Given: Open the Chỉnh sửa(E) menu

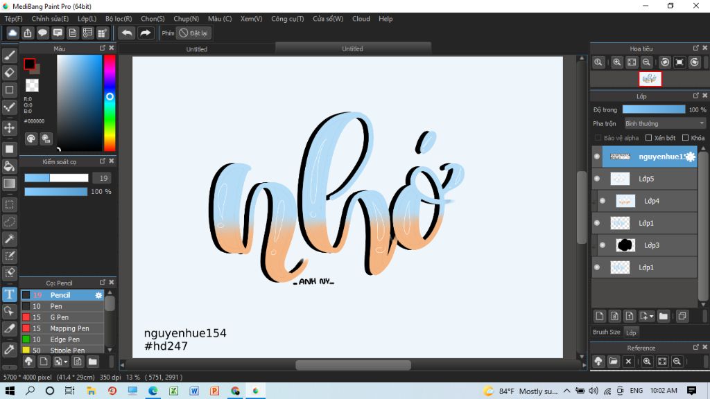Looking at the screenshot, I should pos(50,19).
